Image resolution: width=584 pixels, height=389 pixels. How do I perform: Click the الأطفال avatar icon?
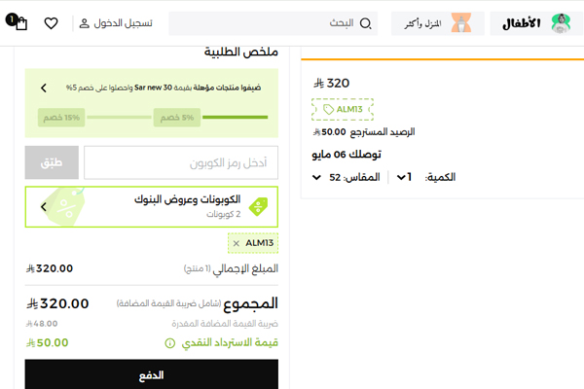point(561,23)
